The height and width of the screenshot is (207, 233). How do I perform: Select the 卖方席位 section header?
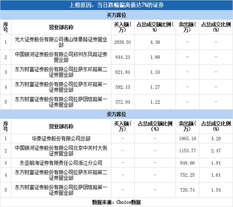click(x=116, y=114)
